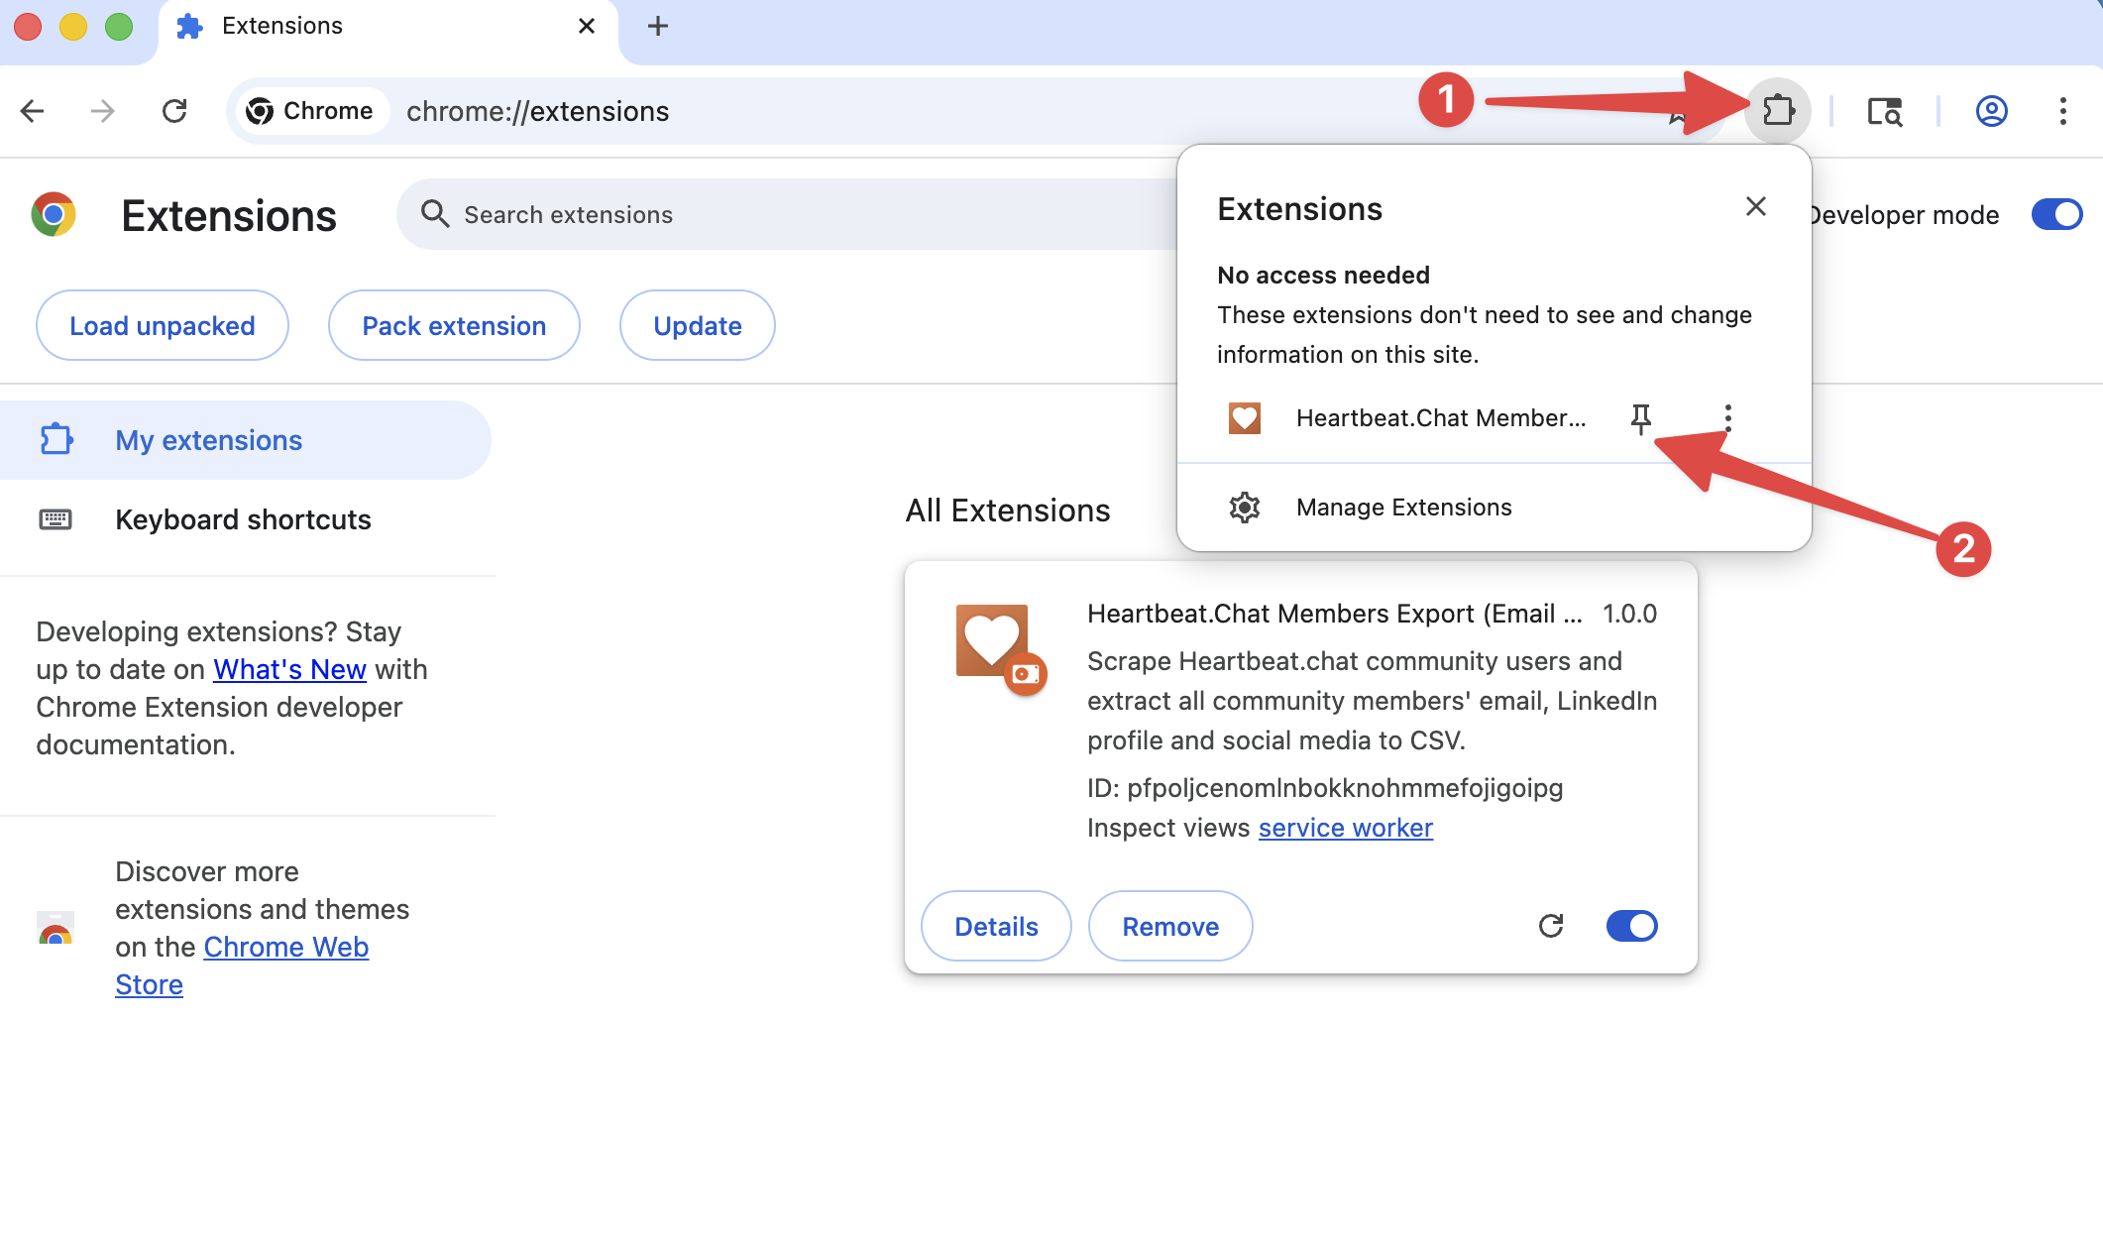Click Load unpacked button
Viewport: 2103px width, 1249px height.
[163, 325]
